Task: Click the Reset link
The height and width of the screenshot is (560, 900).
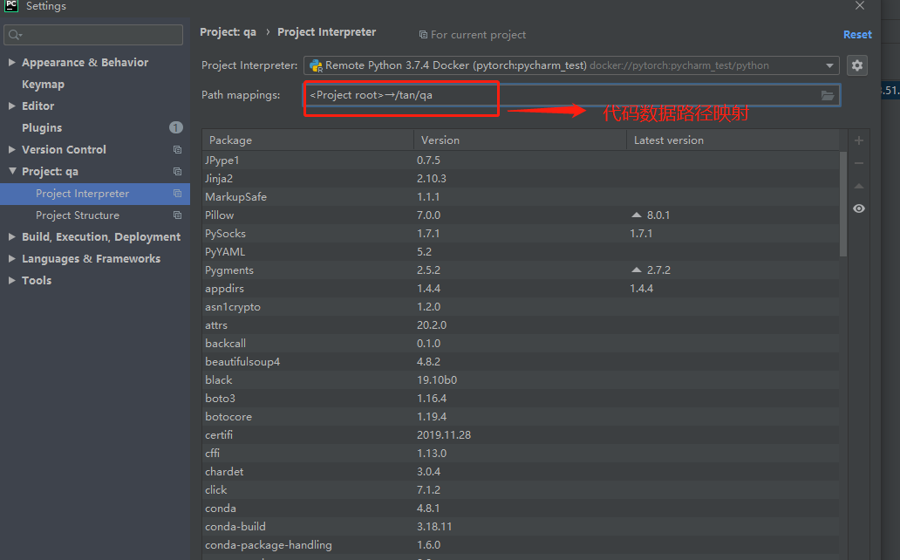Action: (x=857, y=34)
